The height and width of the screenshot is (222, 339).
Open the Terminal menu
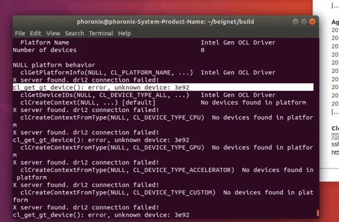[101, 33]
